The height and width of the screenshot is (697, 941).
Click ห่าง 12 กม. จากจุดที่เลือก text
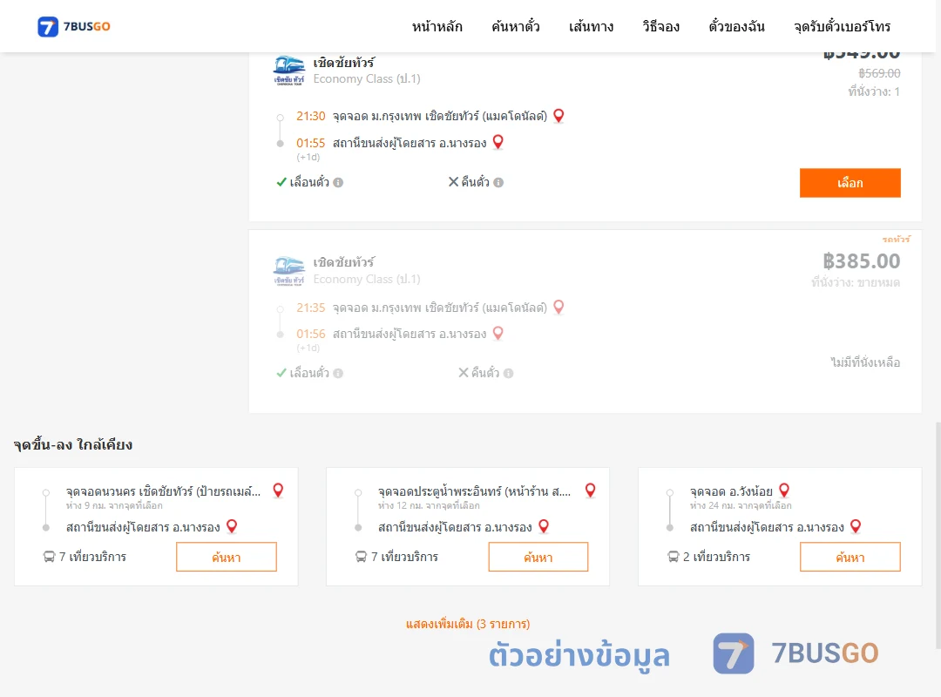(429, 505)
